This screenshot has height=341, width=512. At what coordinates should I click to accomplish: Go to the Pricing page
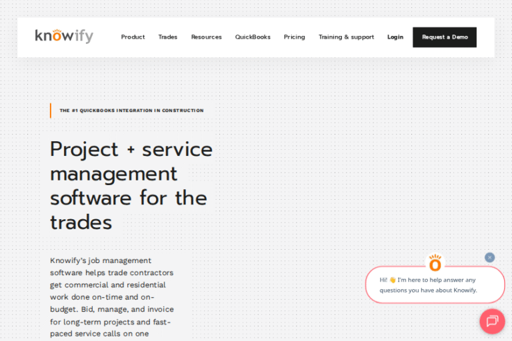(294, 37)
